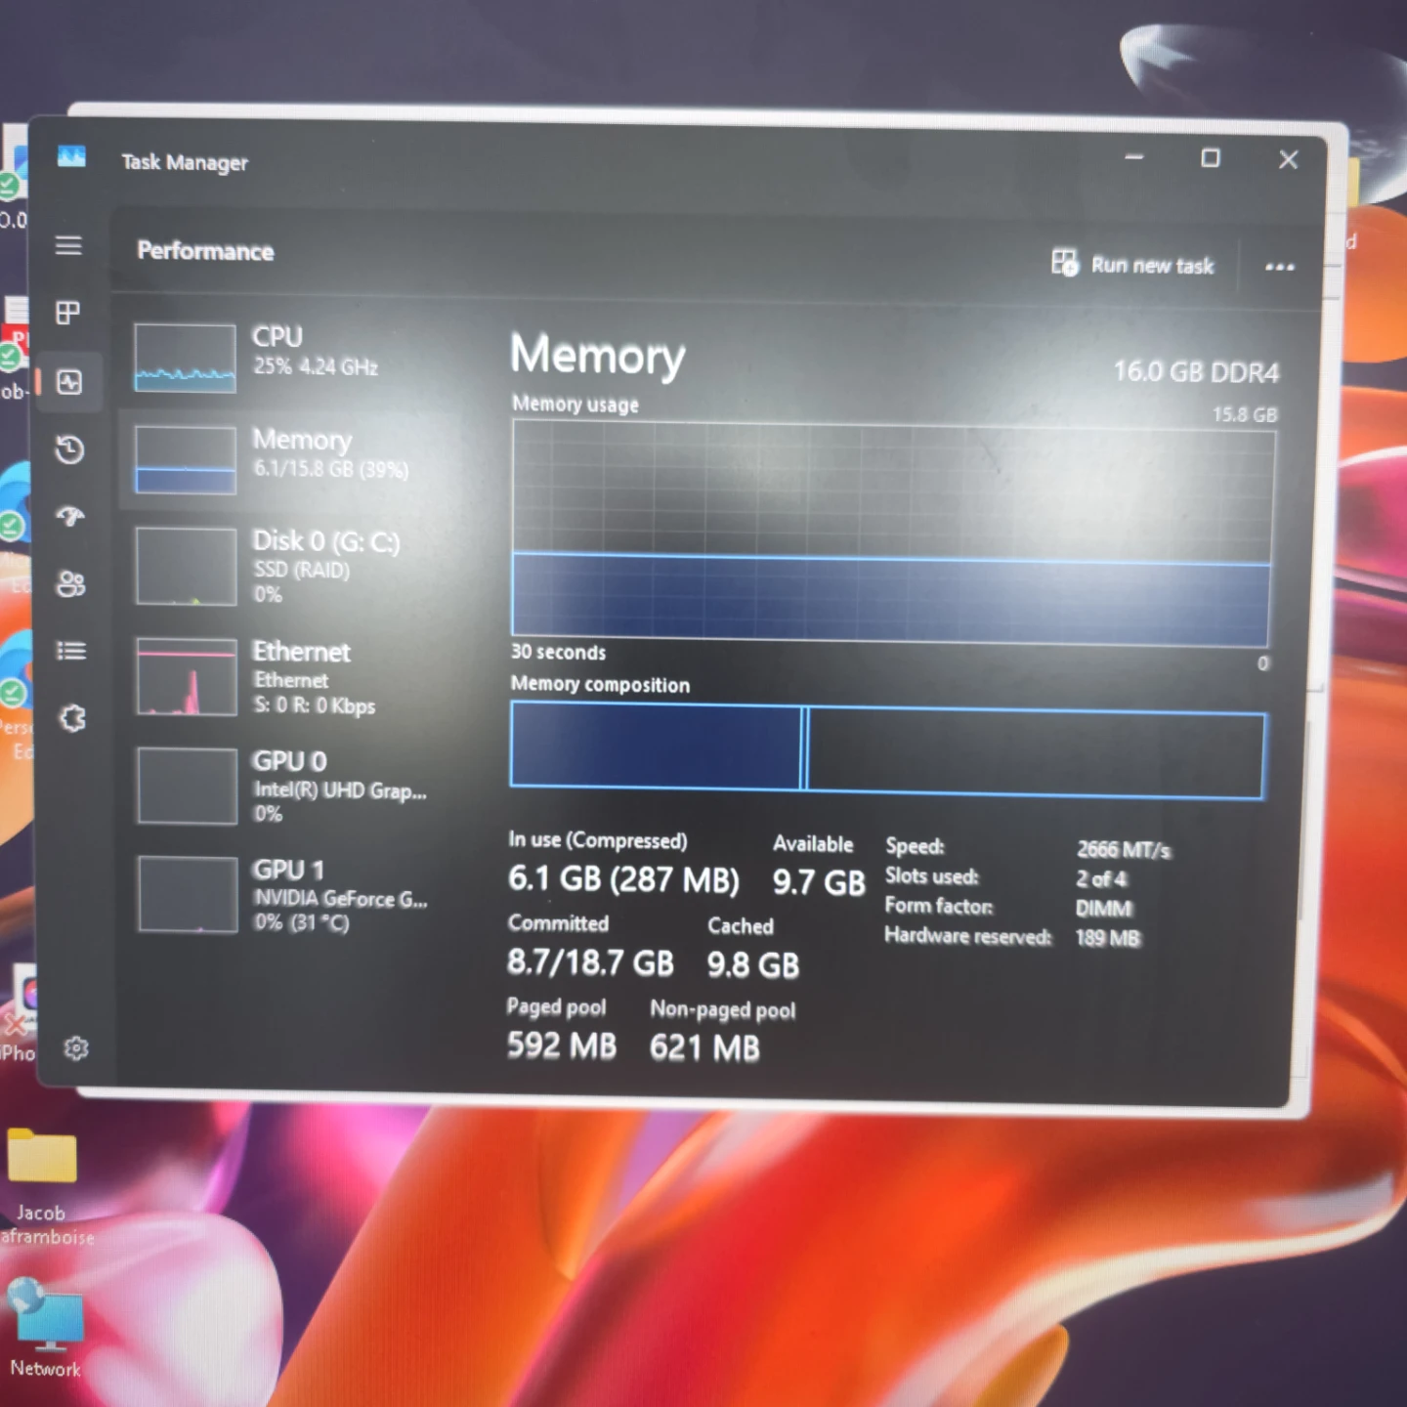Click the 16.0 GB DDR4 label
Screen dimensions: 1407x1407
click(1196, 372)
